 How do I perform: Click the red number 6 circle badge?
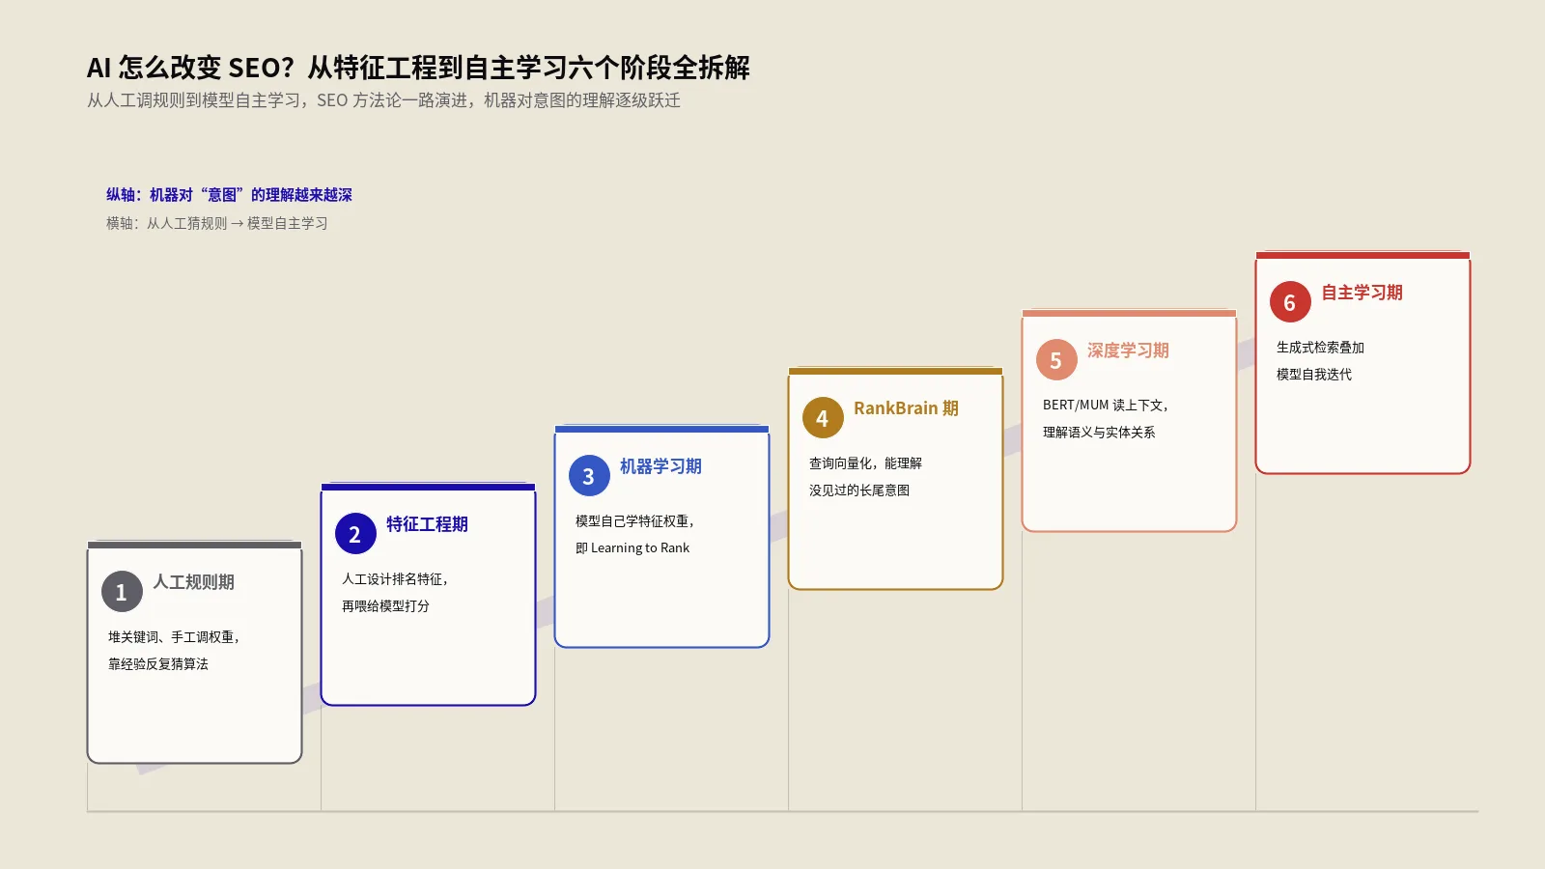(x=1290, y=302)
